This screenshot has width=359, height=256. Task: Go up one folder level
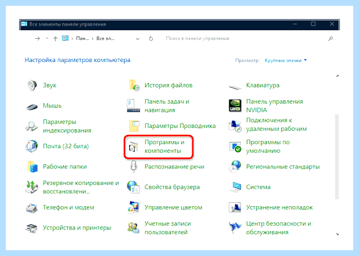[x=55, y=39]
